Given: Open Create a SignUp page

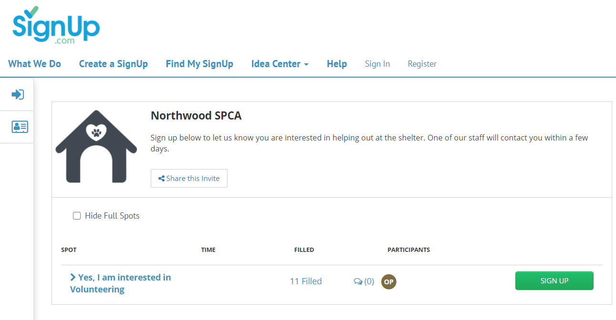Looking at the screenshot, I should point(113,64).
